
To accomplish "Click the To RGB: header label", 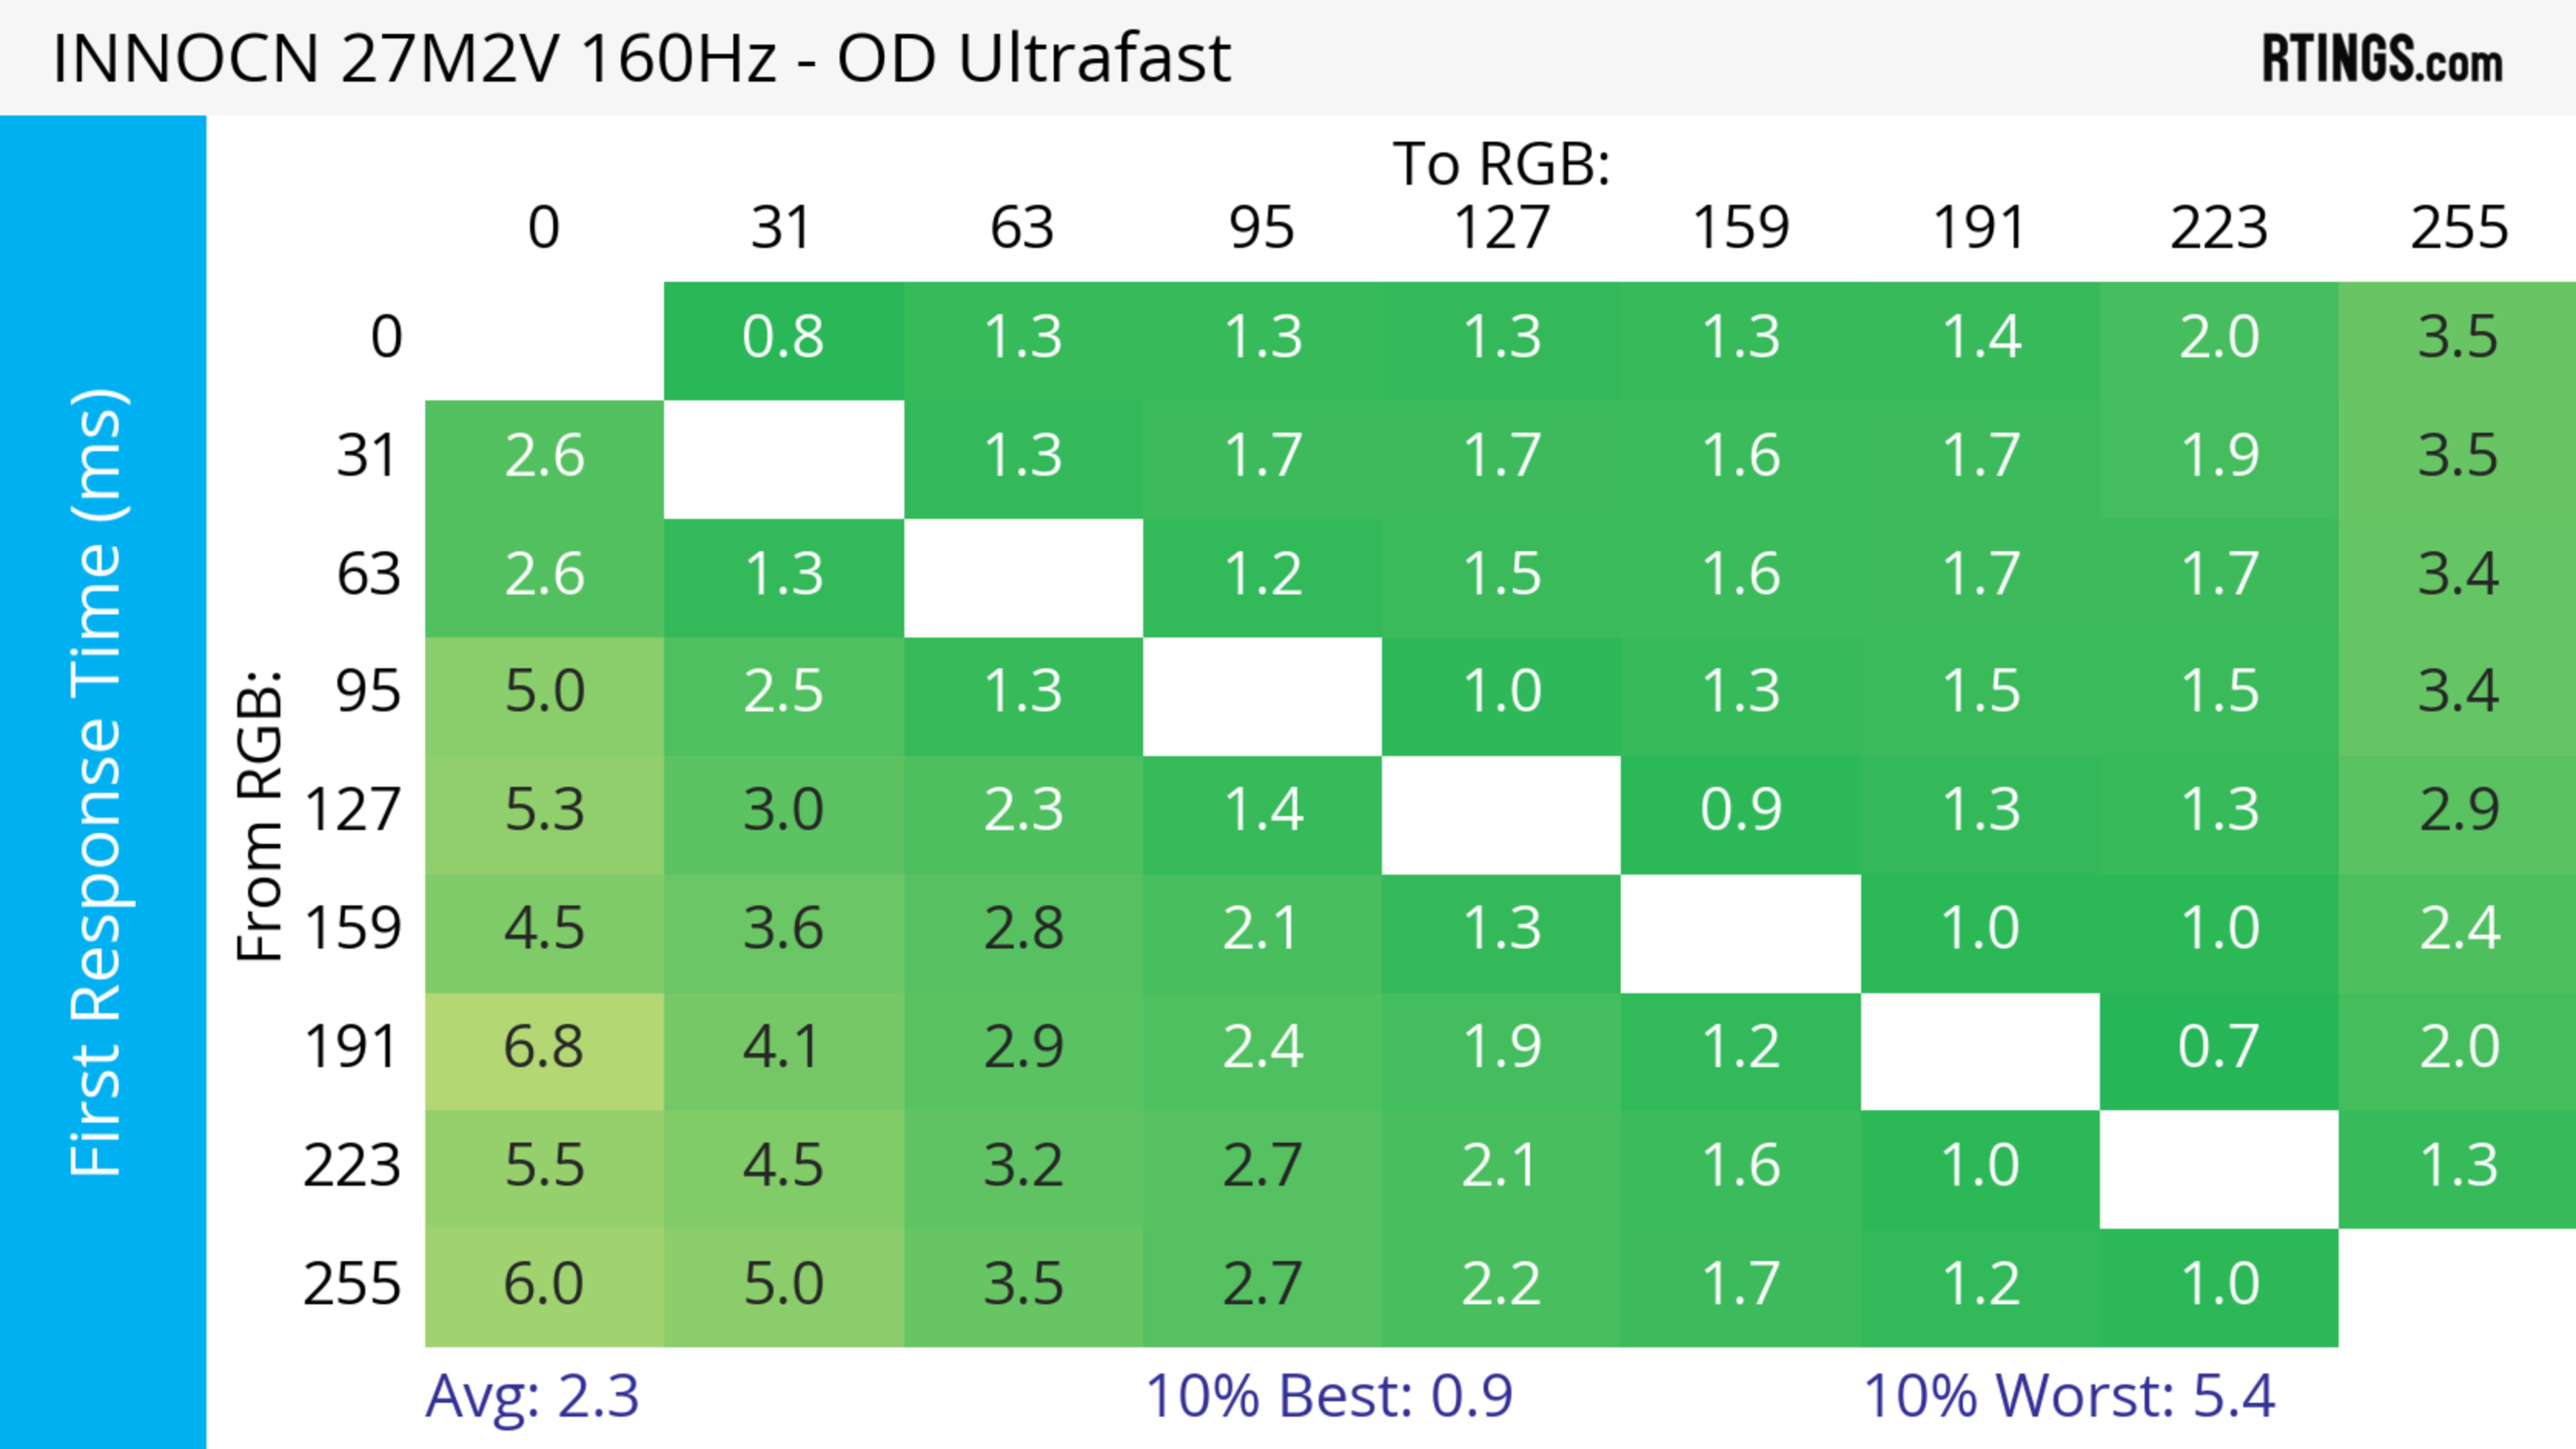I will 1501,164.
